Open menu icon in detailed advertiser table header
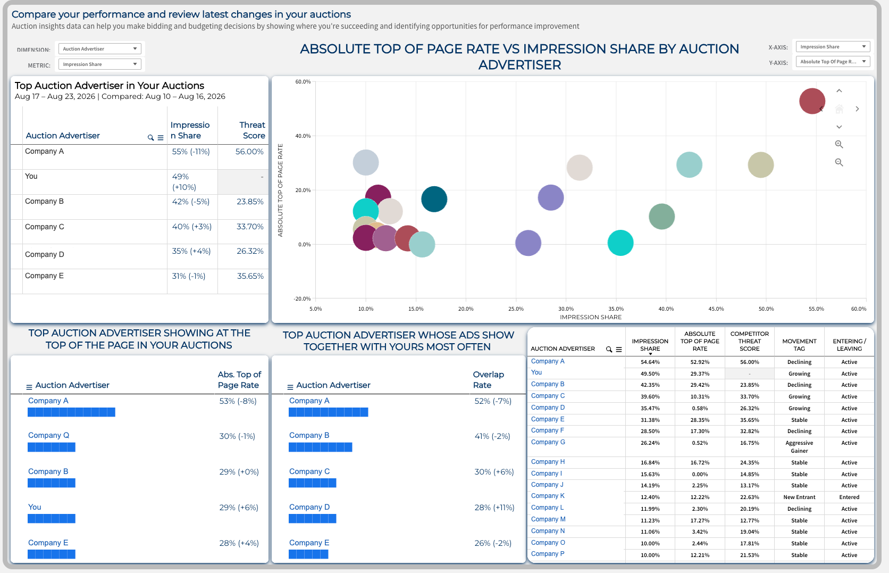The height and width of the screenshot is (573, 889). pyautogui.click(x=619, y=350)
